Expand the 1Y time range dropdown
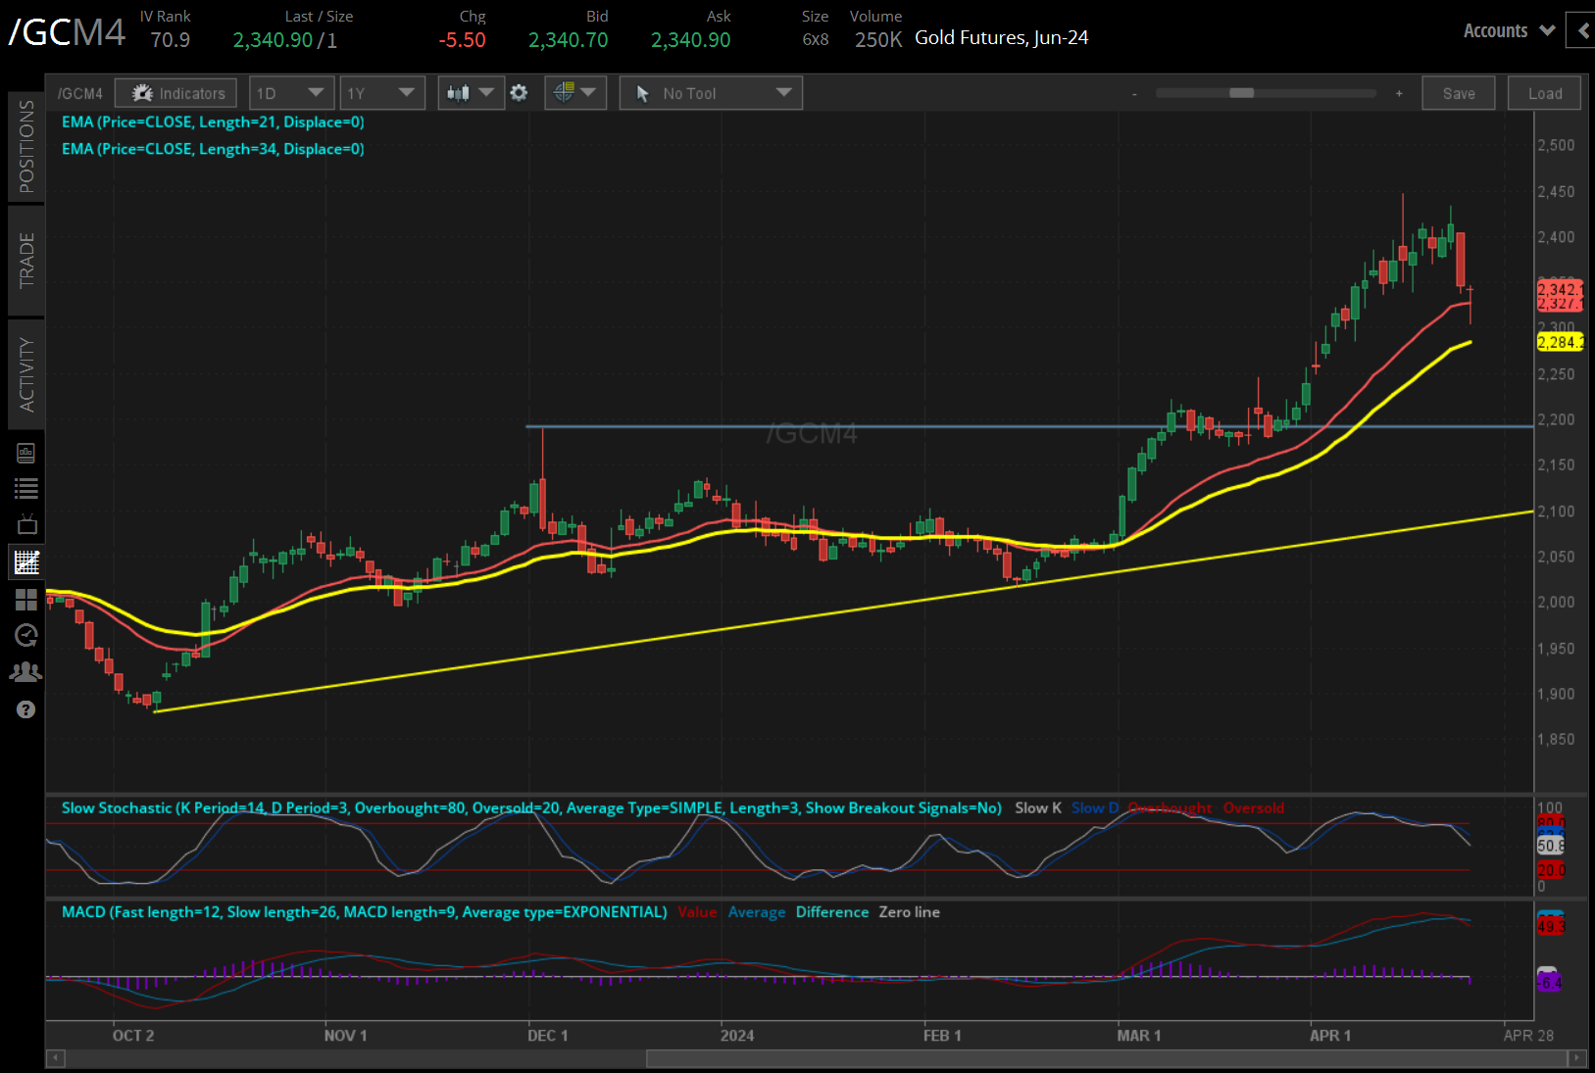Viewport: 1595px width, 1073px height. [x=381, y=93]
